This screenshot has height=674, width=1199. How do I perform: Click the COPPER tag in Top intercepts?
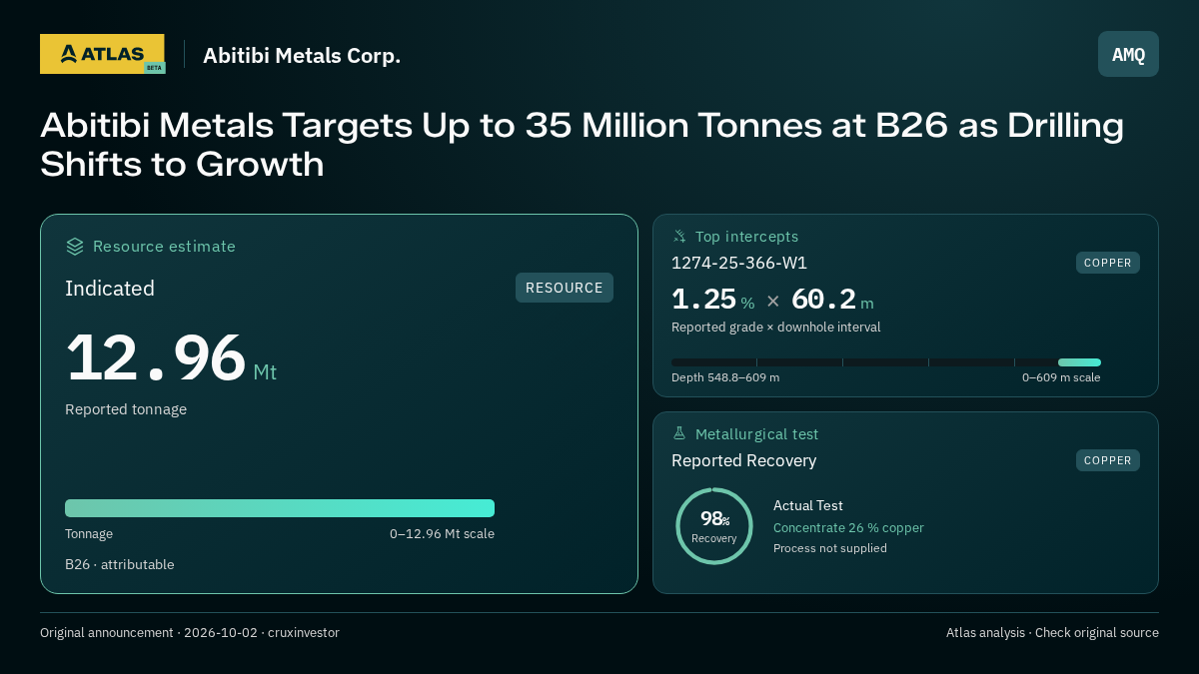click(x=1108, y=263)
